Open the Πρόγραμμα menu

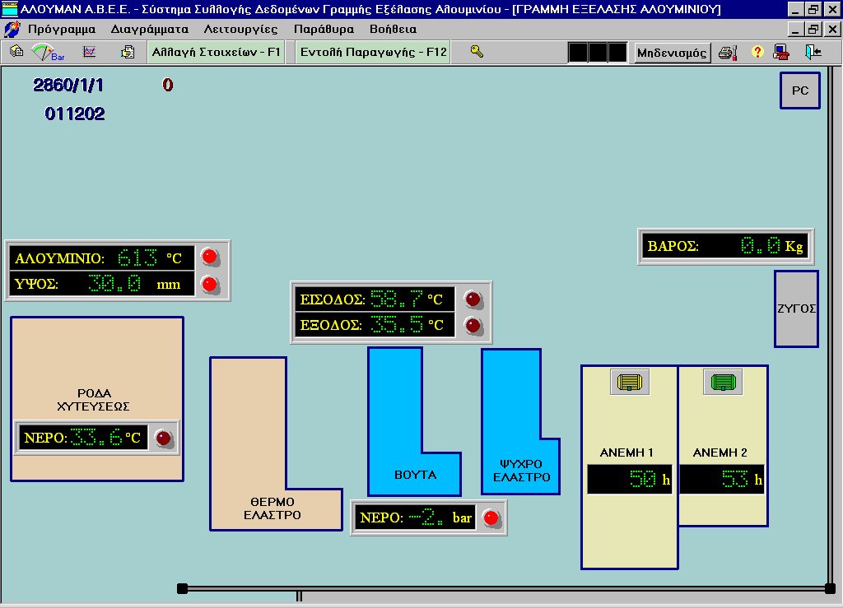click(62, 29)
